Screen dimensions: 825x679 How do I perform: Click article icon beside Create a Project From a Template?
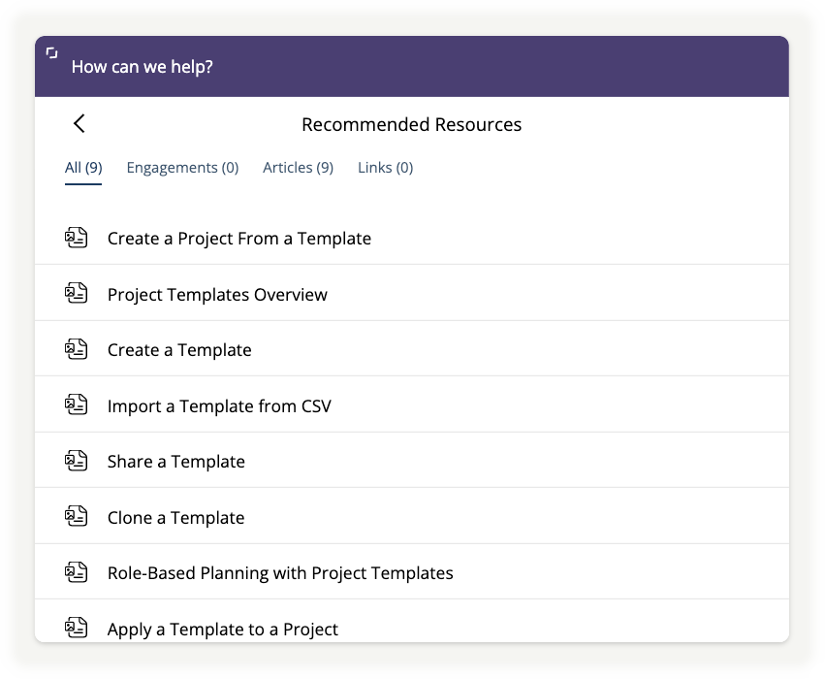pos(77,238)
